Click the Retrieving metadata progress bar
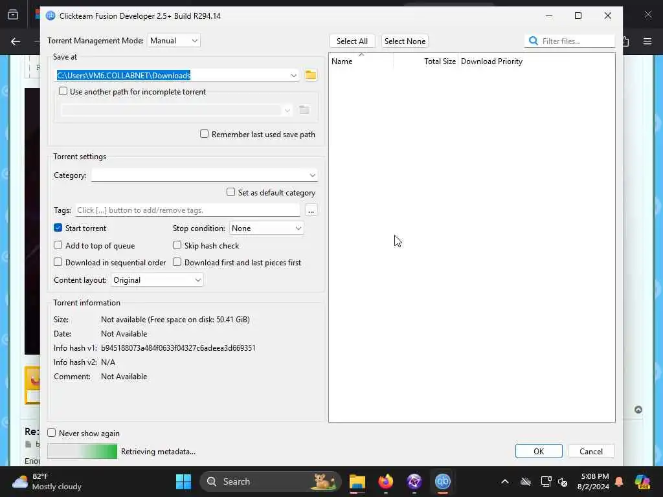The image size is (663, 497). tap(82, 451)
